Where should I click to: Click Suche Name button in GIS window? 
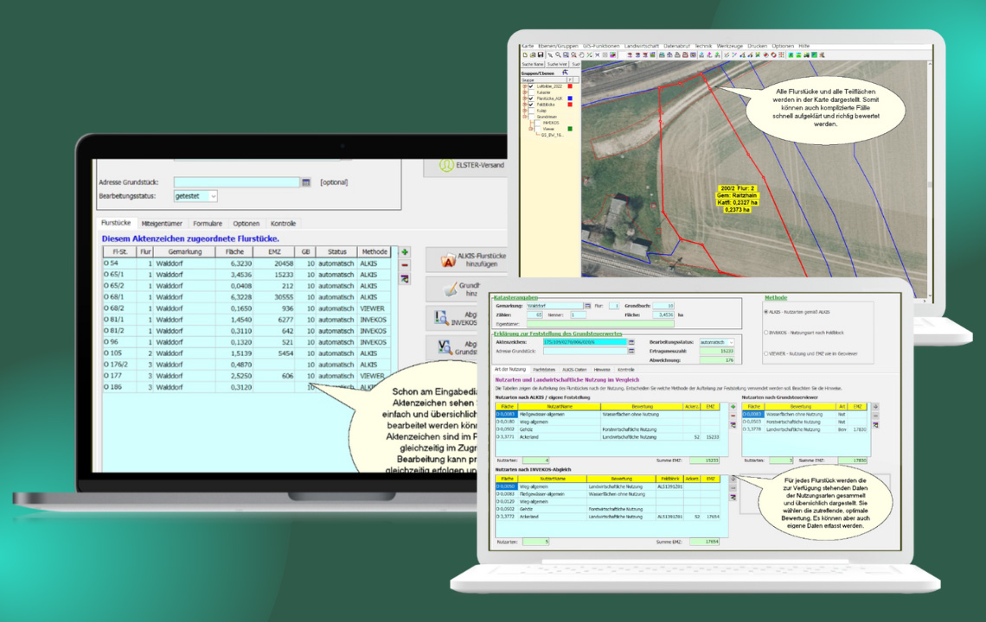(x=533, y=64)
